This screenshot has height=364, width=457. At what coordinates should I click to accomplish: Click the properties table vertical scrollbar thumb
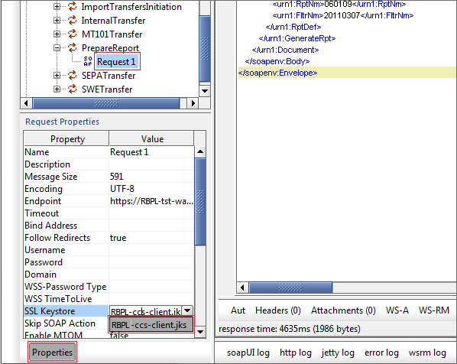click(x=200, y=201)
